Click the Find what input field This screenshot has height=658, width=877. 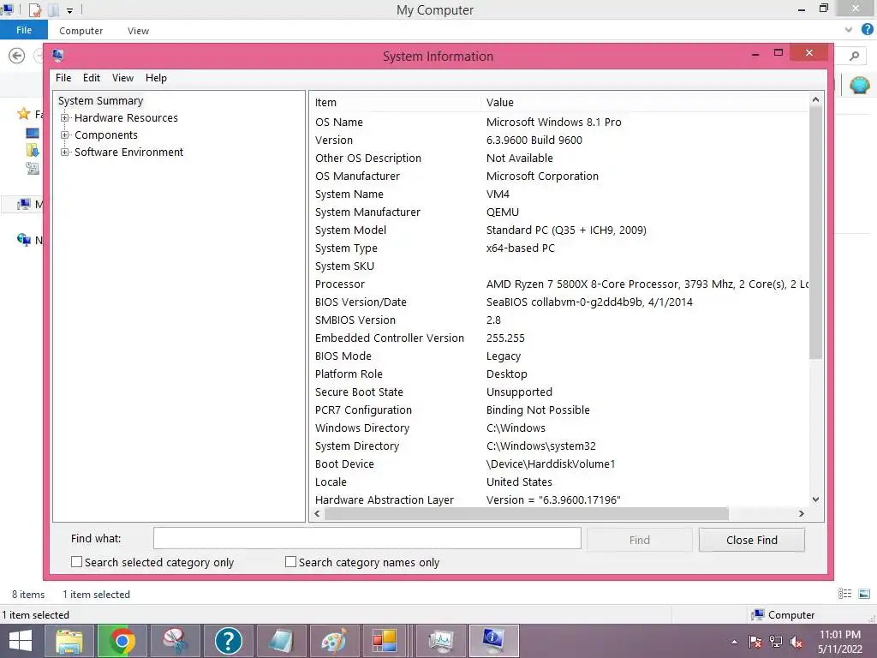click(x=367, y=538)
